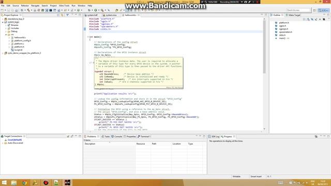331x186 pixels.
Task: Switch to the SDK Log tab
Action: click(214, 136)
